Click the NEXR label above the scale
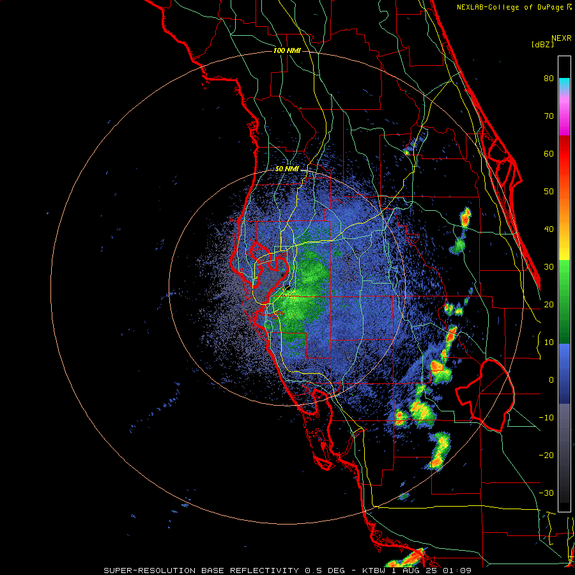The width and height of the screenshot is (575, 575). (x=562, y=38)
